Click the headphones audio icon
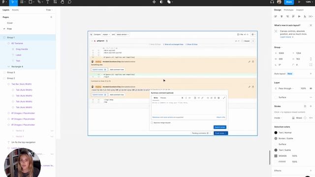 272,2
